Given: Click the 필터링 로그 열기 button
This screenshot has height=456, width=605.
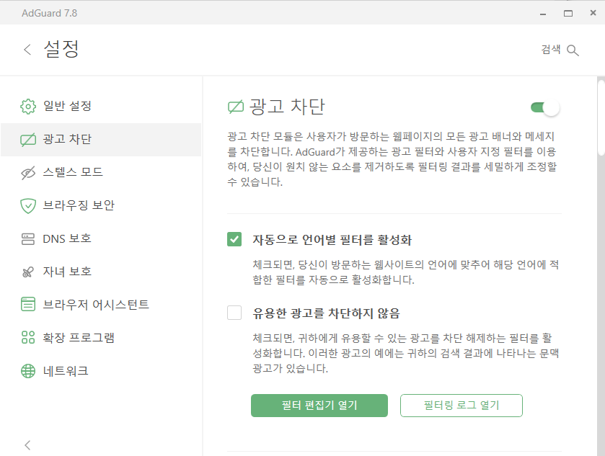Looking at the screenshot, I should [x=462, y=406].
